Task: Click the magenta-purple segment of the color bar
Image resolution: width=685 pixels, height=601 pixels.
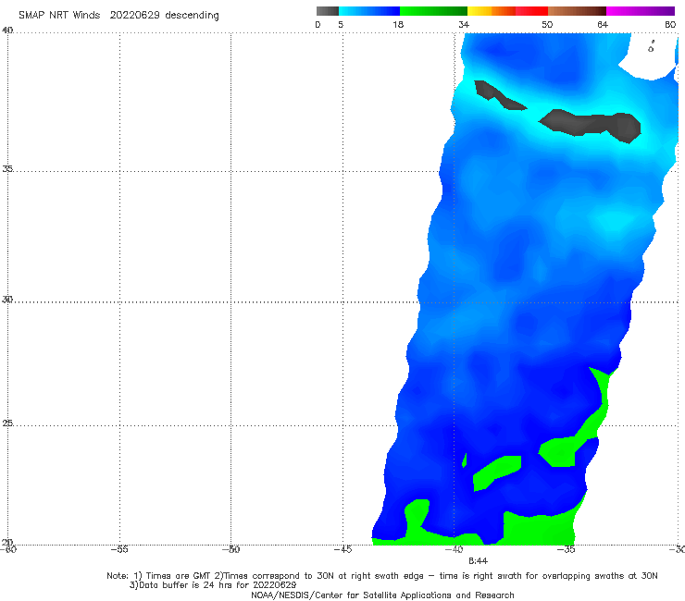Action: [x=641, y=11]
